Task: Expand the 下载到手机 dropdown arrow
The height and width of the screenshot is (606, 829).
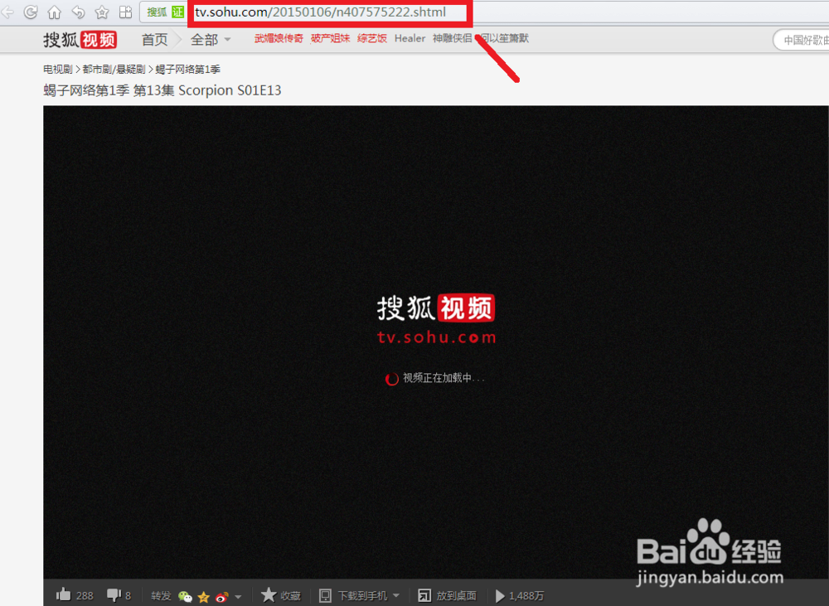Action: pyautogui.click(x=396, y=596)
